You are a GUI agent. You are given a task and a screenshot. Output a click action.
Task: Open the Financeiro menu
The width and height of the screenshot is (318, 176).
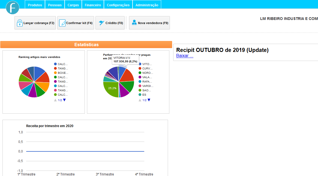click(x=93, y=4)
